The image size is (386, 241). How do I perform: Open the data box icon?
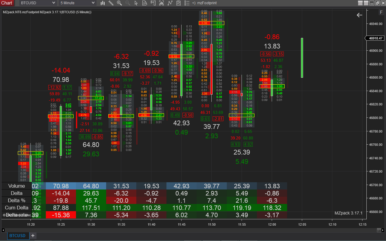pos(144,3)
